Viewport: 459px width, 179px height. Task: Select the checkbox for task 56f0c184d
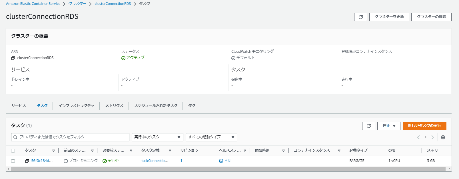pos(13,161)
